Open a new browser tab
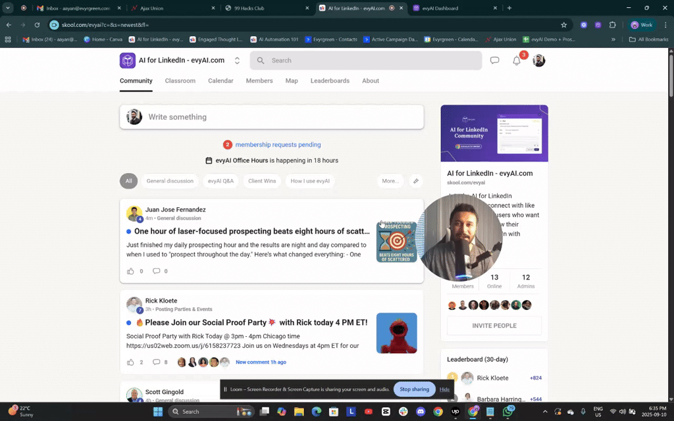The width and height of the screenshot is (674, 421). pyautogui.click(x=509, y=8)
